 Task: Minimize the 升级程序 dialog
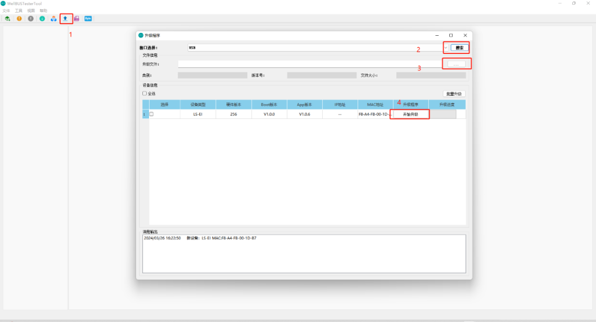pyautogui.click(x=437, y=35)
